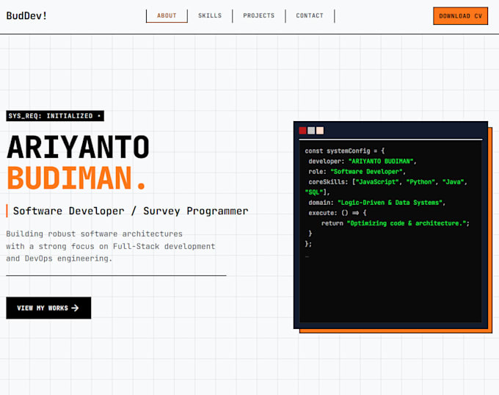Click the BudDev! site logo
Viewport: 499px width, 395px height.
pos(26,15)
